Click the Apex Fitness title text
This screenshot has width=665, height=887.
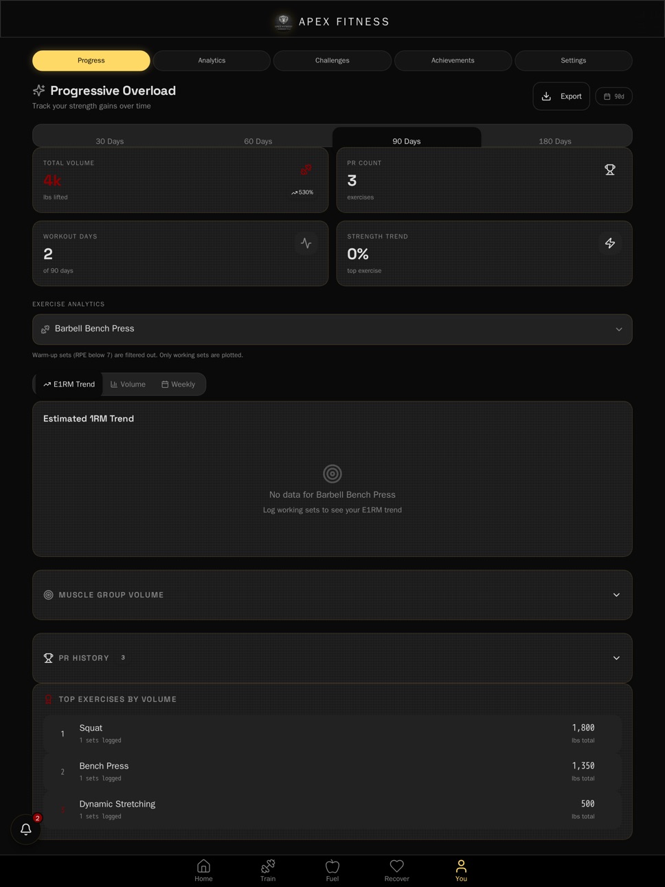point(344,22)
